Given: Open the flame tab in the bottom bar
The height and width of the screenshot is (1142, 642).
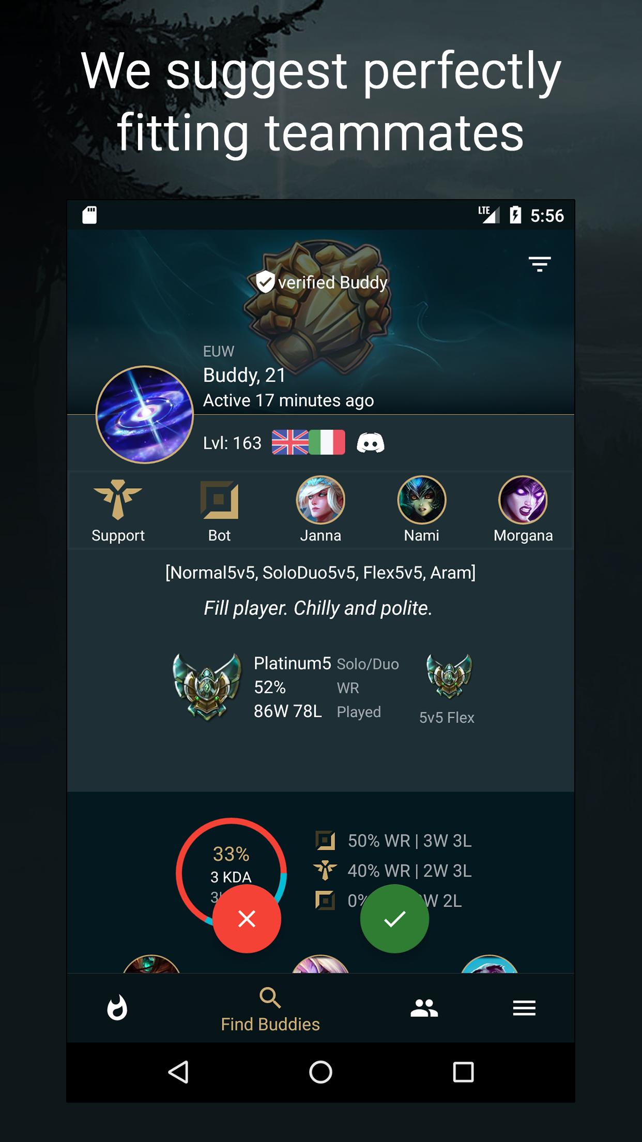Looking at the screenshot, I should tap(117, 1008).
